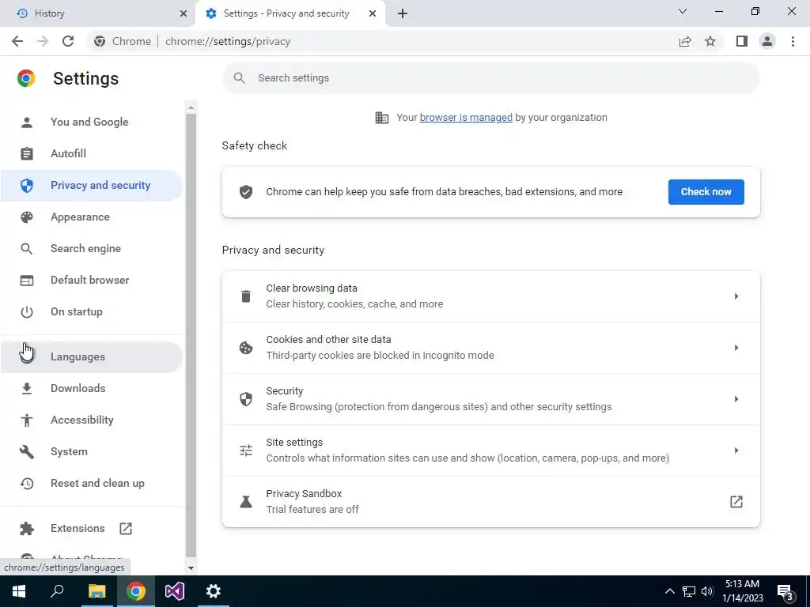Open a new tab with plus button

click(403, 13)
